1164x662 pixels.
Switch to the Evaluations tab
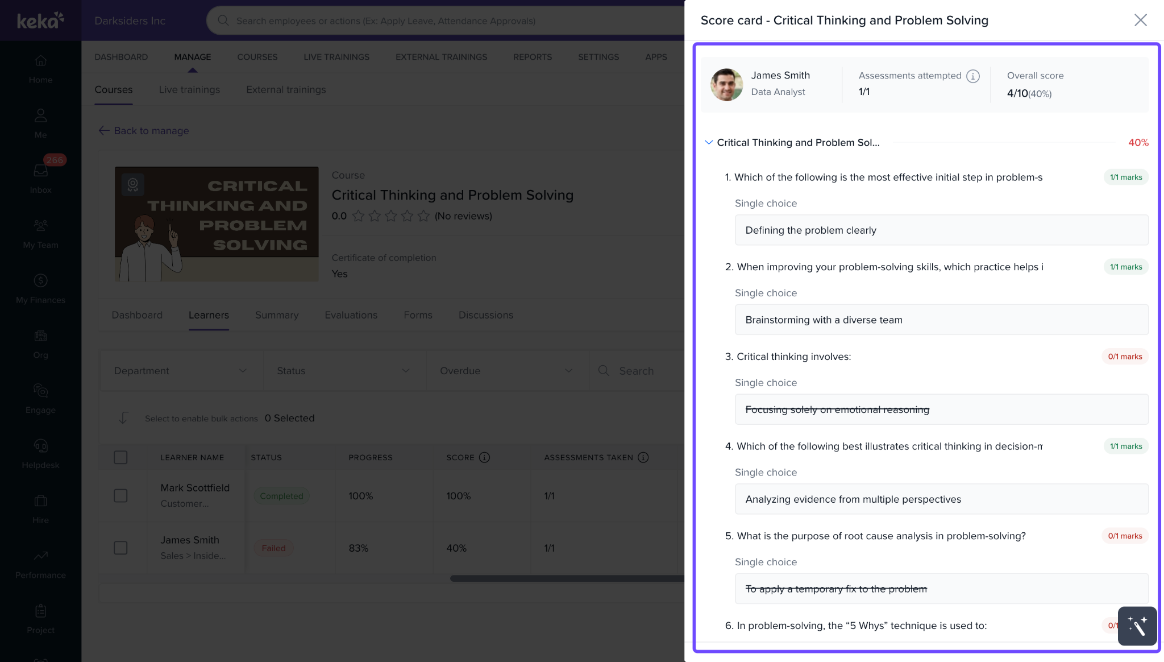pos(351,315)
